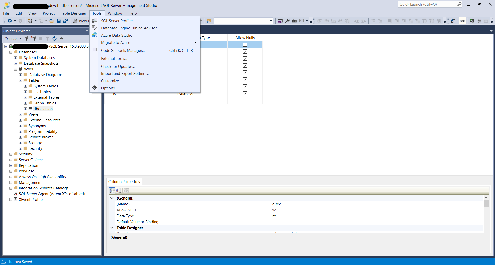Click the Open File folder icon
Screen dimensions: 495x265
point(52,21)
